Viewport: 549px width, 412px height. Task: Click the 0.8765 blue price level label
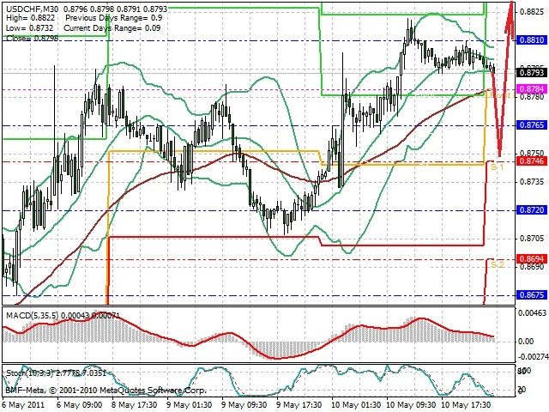click(532, 125)
